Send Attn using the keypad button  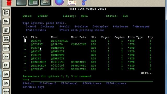6,21
